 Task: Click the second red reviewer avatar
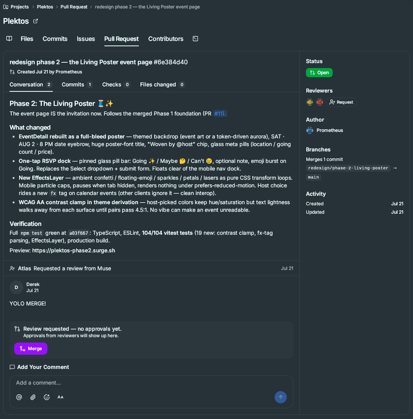coord(319,102)
